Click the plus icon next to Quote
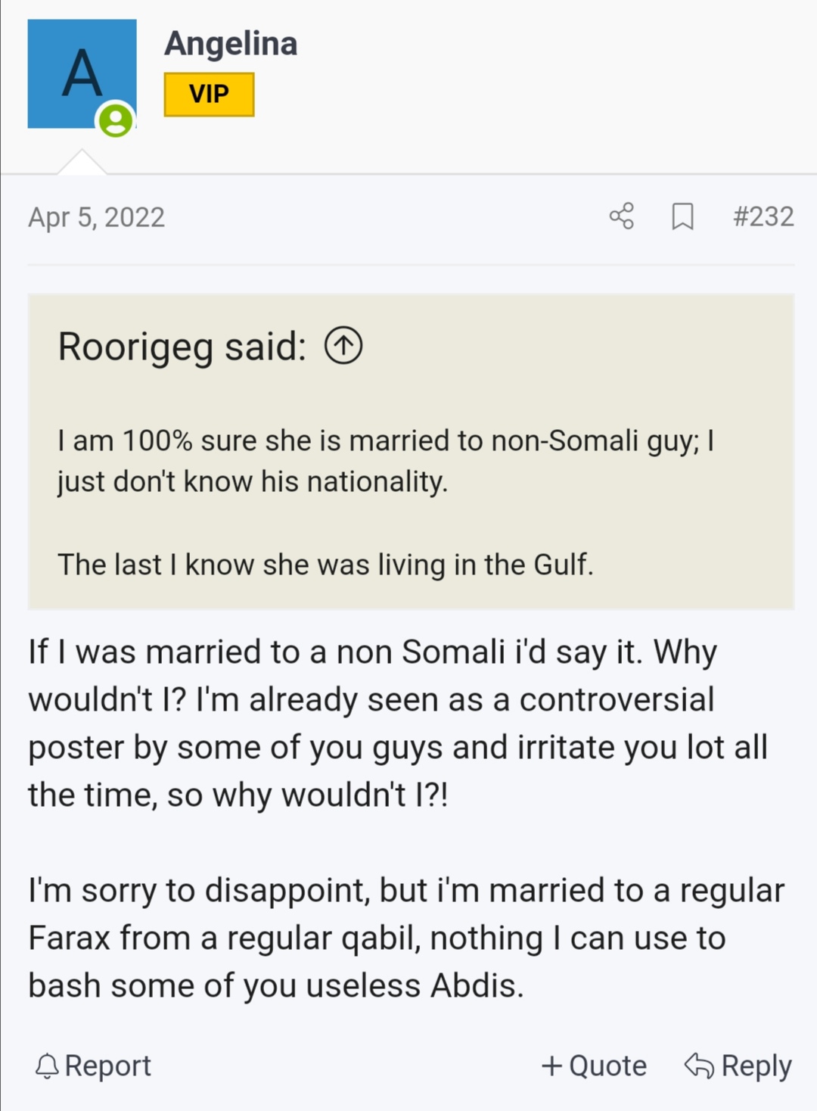817x1111 pixels. click(x=551, y=1066)
